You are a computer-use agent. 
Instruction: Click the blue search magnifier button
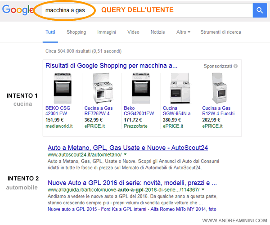260,10
